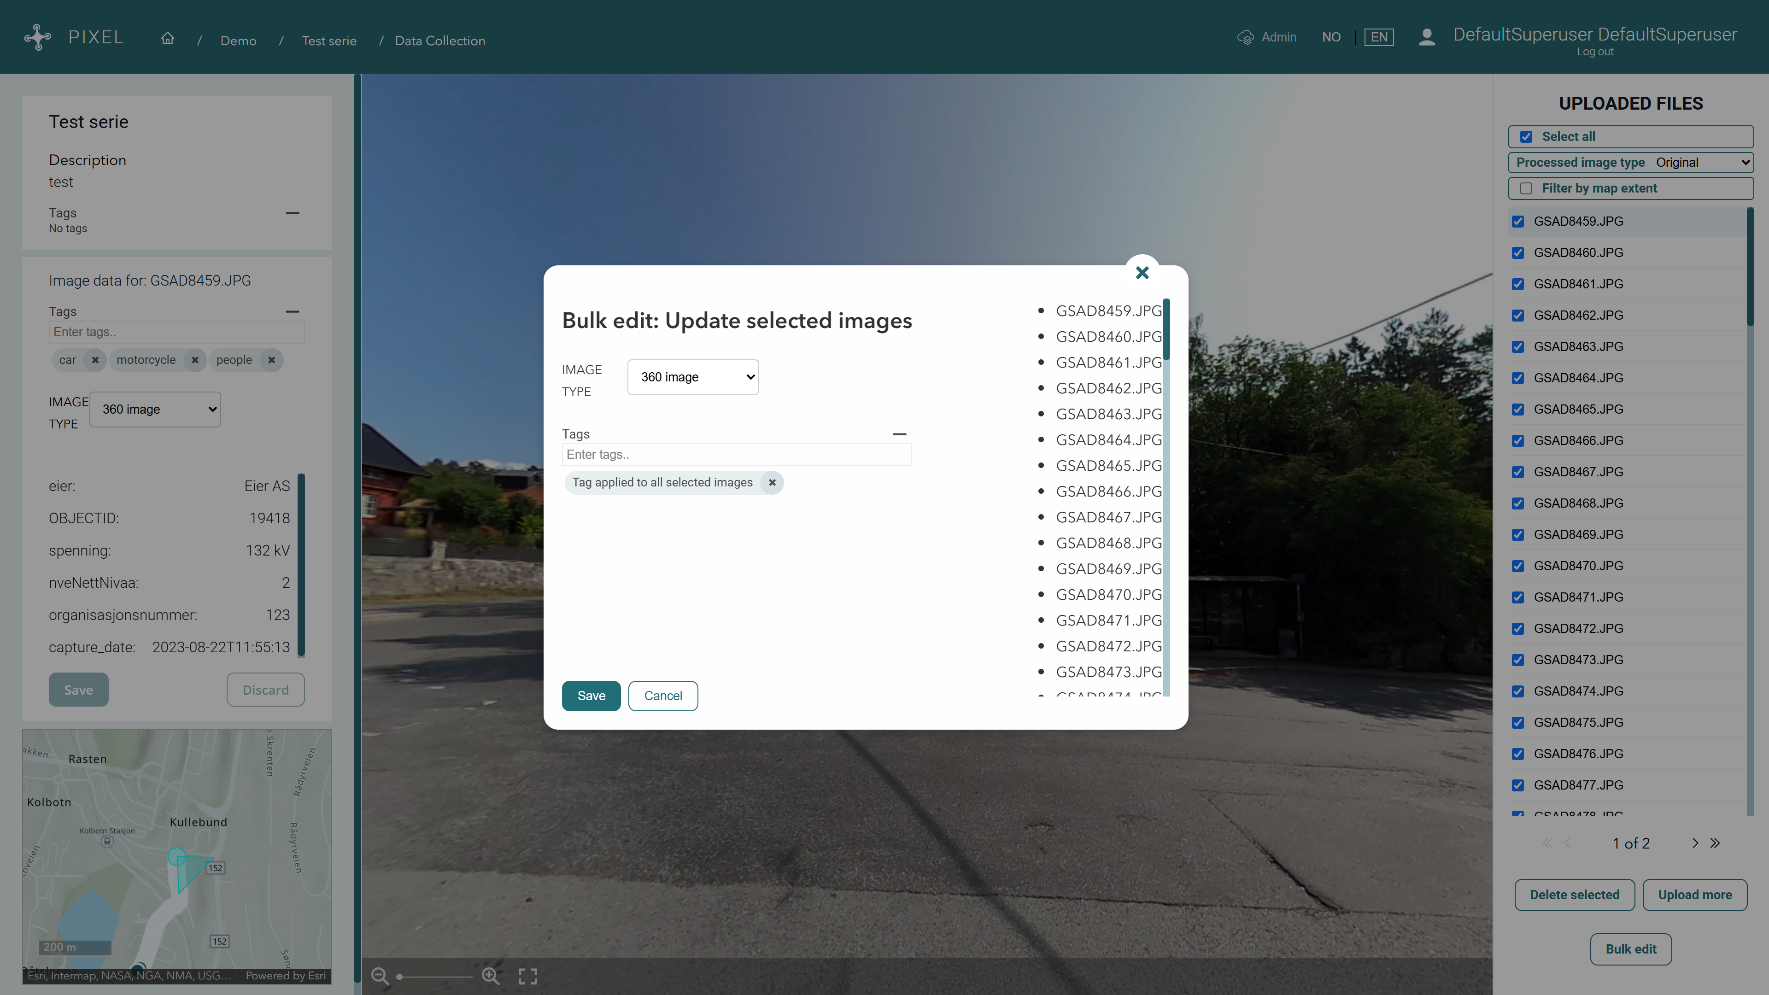Image resolution: width=1769 pixels, height=995 pixels.
Task: Open Image Type dropdown in Bulk edit dialog
Action: click(693, 377)
